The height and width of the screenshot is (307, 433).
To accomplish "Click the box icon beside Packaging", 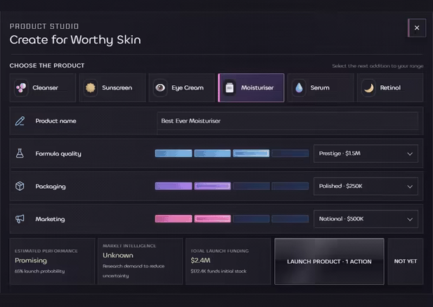I will 20,186.
